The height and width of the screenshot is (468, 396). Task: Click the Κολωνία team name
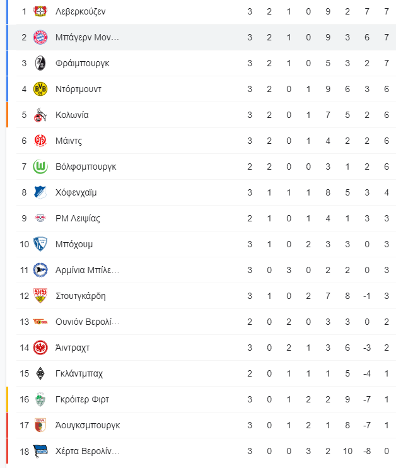pyautogui.click(x=72, y=115)
